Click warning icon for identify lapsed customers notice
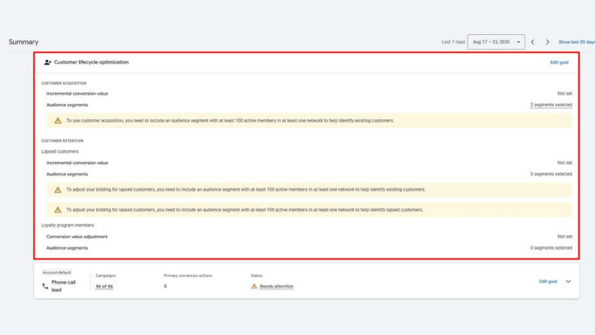Viewport: 595px width, 335px height. [57, 209]
